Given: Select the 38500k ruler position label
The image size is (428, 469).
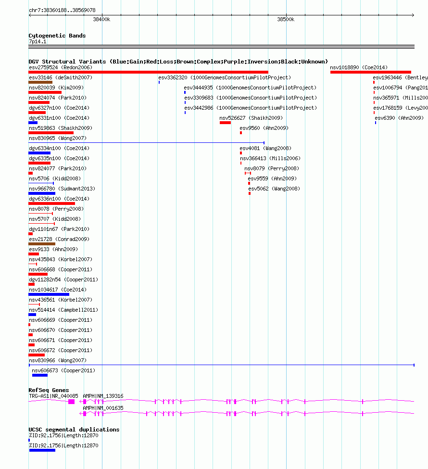Looking at the screenshot, I should 286,19.
